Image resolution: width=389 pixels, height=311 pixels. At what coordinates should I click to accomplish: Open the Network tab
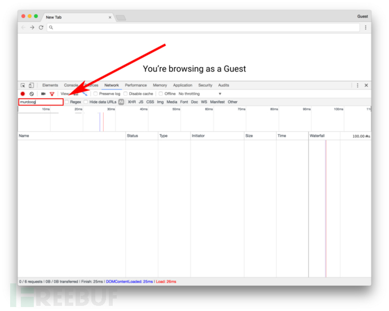pos(112,85)
